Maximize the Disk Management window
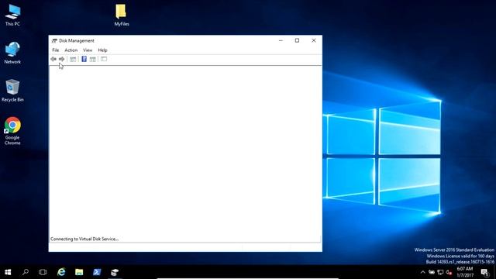496x279 pixels. coord(297,40)
